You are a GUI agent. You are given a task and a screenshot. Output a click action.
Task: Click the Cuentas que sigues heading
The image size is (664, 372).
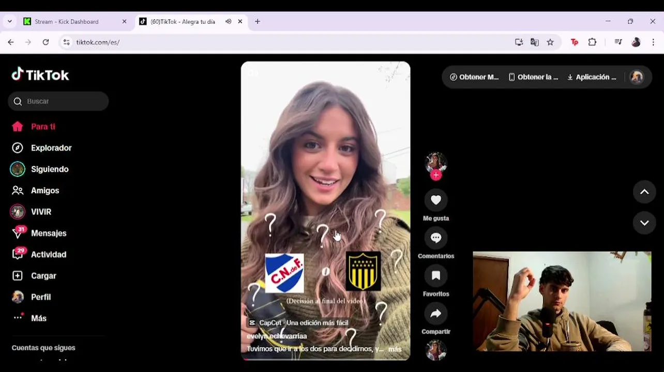click(43, 348)
